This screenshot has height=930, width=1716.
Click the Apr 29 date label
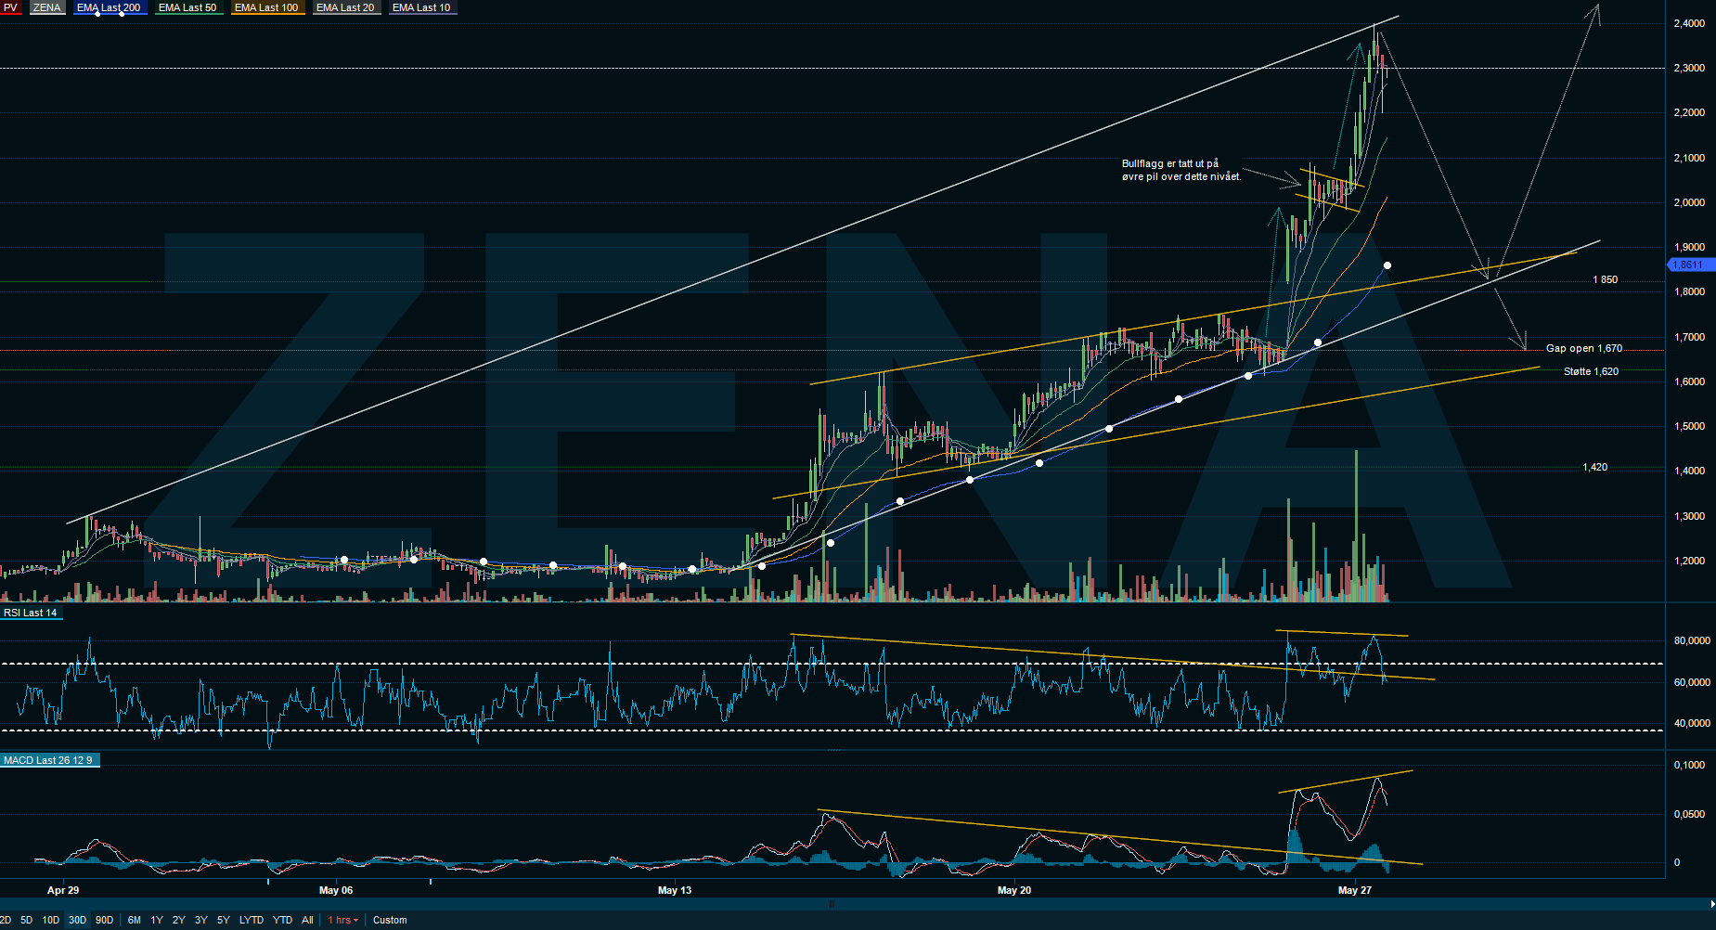63,890
